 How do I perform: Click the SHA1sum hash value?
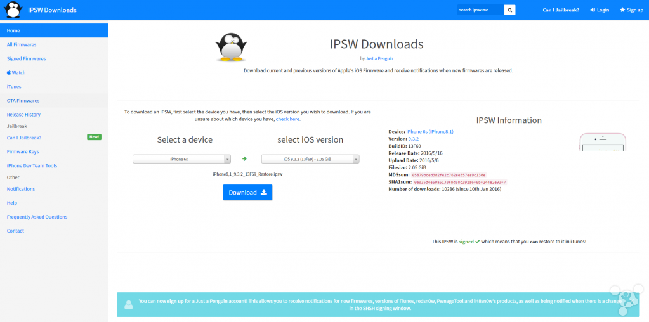(460, 182)
